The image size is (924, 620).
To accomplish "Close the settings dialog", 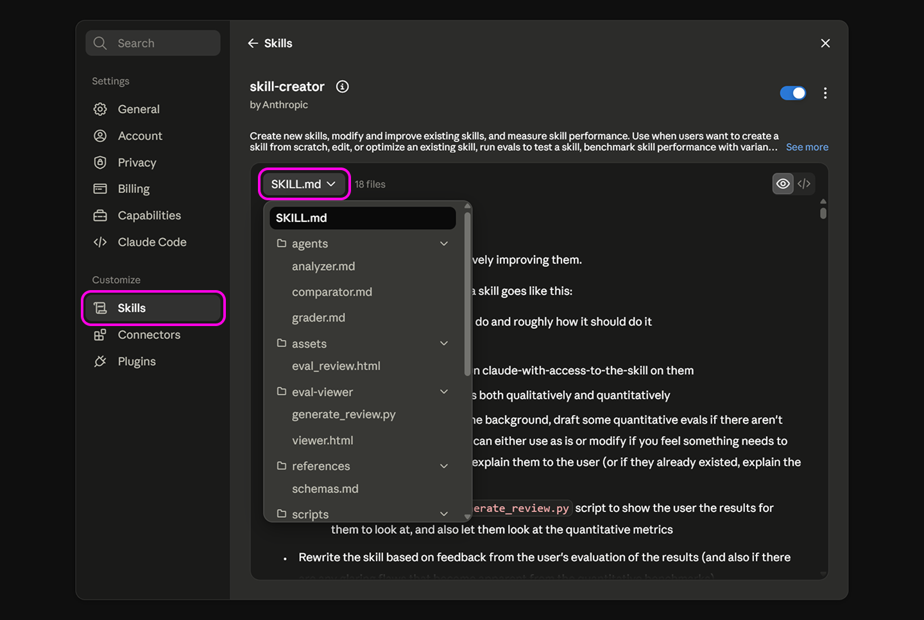I will click(825, 43).
